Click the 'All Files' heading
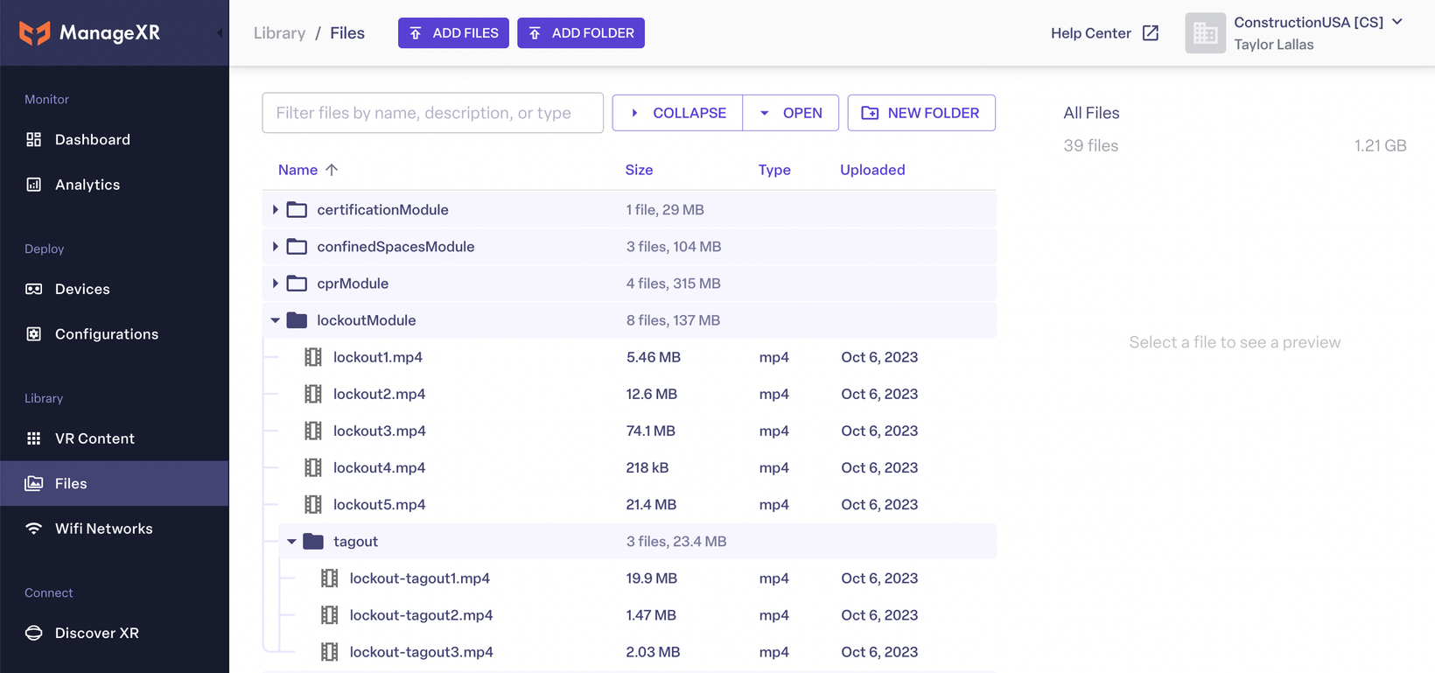The width and height of the screenshot is (1435, 673). (1091, 113)
